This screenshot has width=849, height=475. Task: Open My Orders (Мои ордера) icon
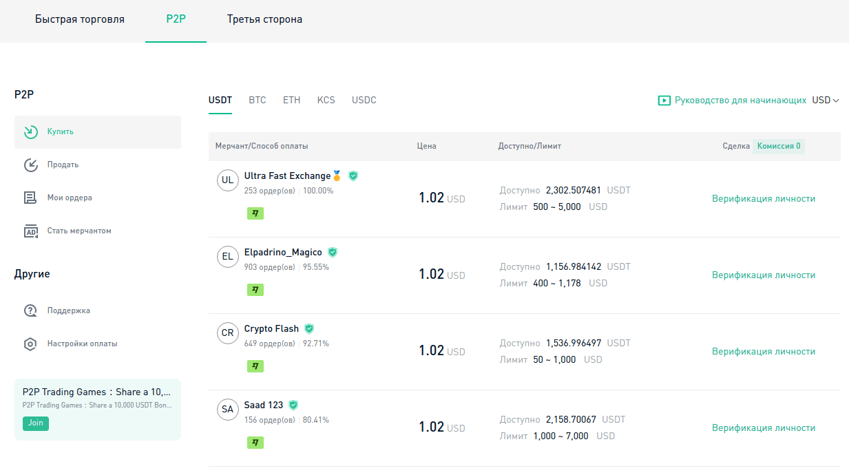[x=30, y=198]
